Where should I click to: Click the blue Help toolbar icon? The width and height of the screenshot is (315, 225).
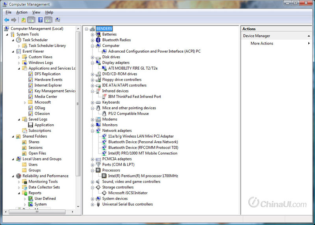pos(41,20)
